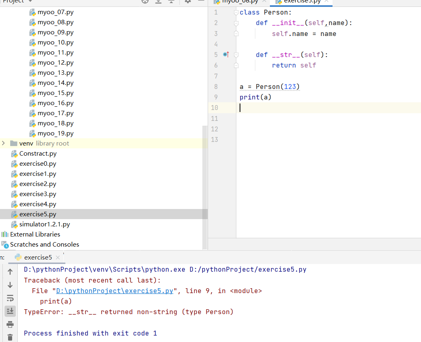
Task: Toggle Soft-Wrap in the run console
Action: [x=10, y=298]
